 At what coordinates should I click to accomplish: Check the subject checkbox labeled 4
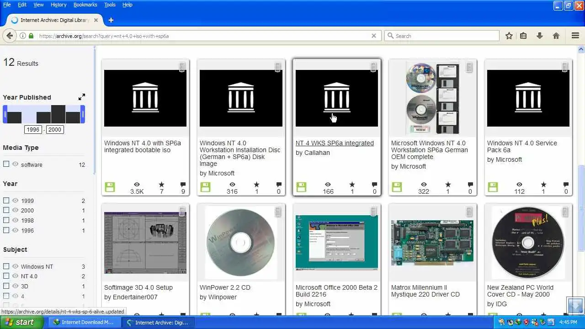[6, 296]
